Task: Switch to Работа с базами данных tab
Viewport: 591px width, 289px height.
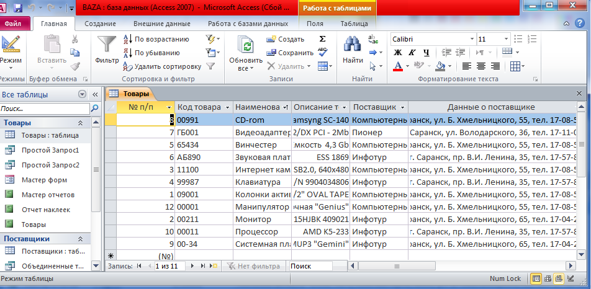Action: tap(248, 24)
